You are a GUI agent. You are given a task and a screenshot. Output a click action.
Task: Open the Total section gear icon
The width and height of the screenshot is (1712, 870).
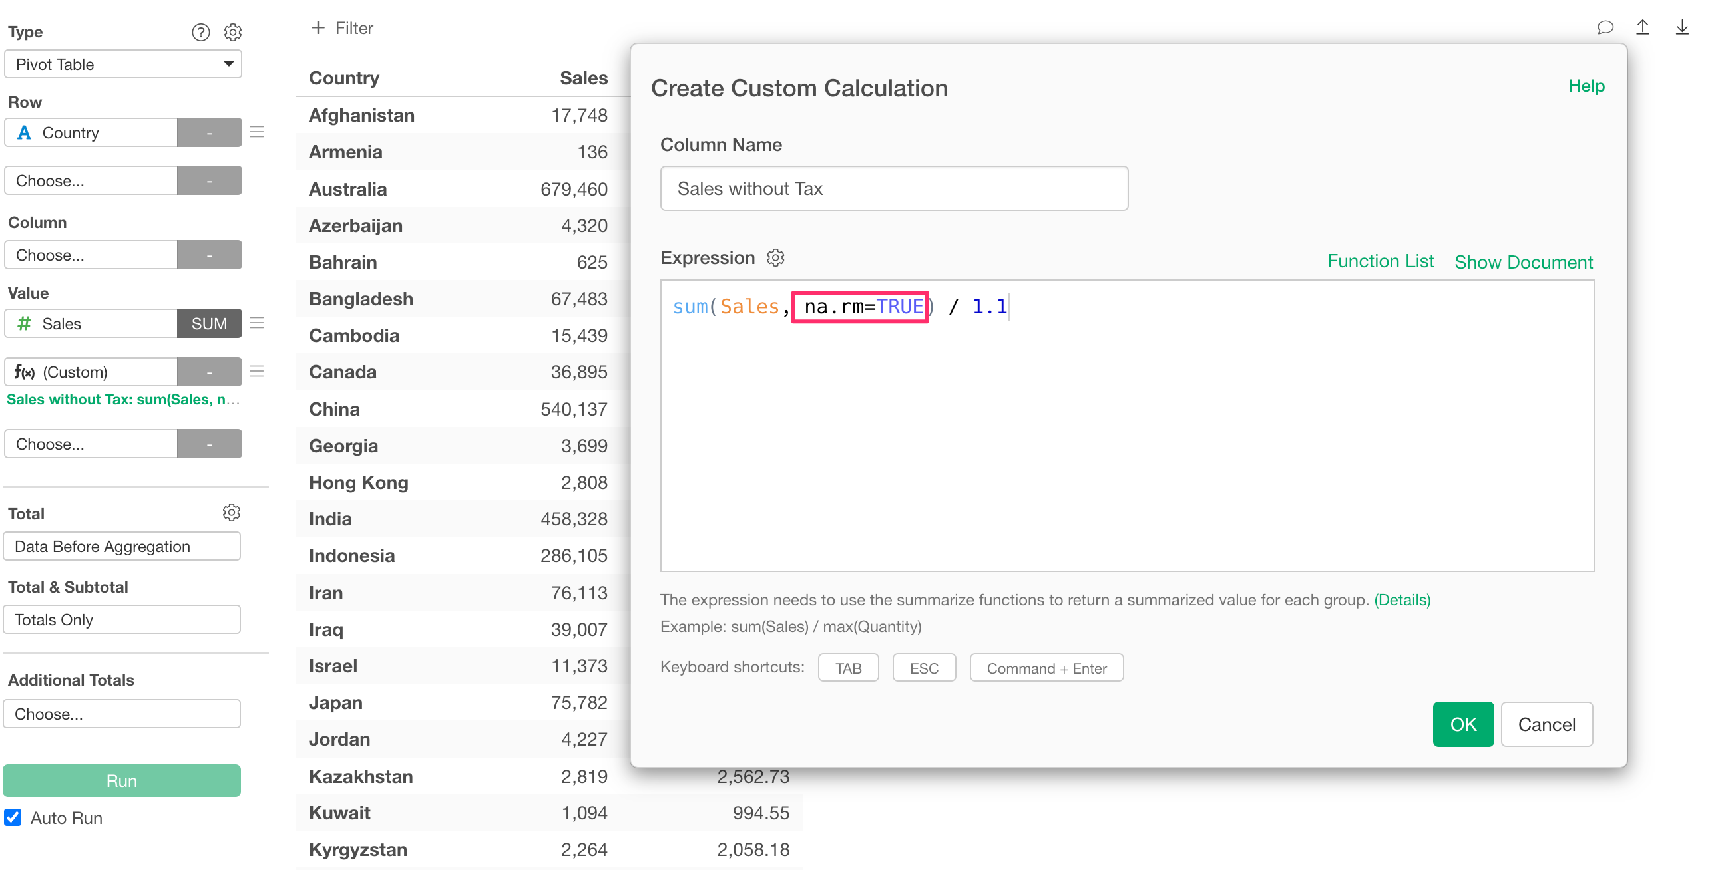point(232,513)
